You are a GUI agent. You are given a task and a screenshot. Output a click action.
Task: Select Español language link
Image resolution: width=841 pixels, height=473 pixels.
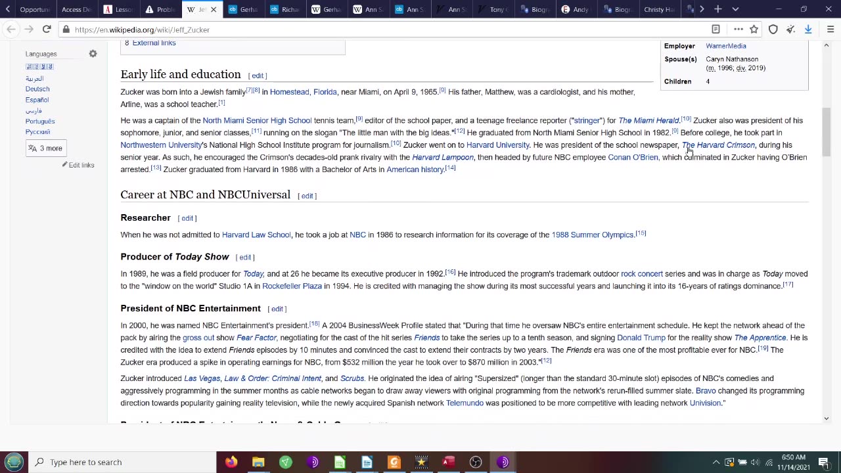[37, 100]
